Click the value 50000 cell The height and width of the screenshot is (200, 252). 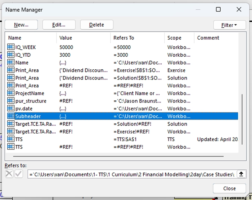(66, 47)
